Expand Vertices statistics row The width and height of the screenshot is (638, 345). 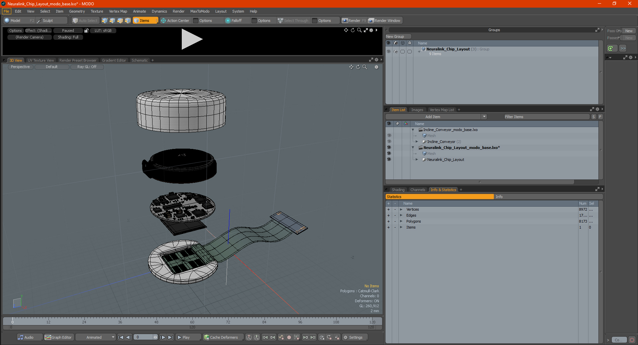401,210
